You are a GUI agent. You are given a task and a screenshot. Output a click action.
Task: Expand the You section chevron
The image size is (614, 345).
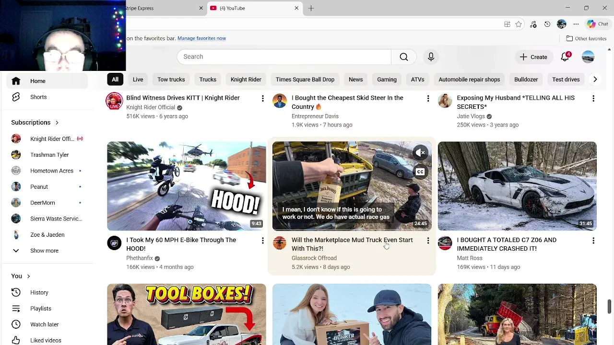click(x=28, y=276)
